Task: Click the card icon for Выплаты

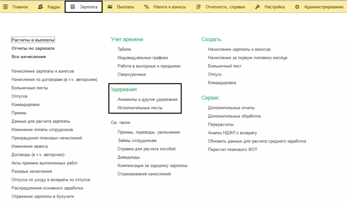Action: coord(110,7)
